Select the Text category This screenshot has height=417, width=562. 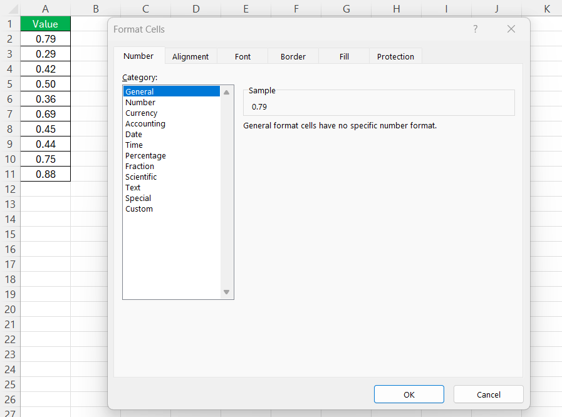pos(172,187)
